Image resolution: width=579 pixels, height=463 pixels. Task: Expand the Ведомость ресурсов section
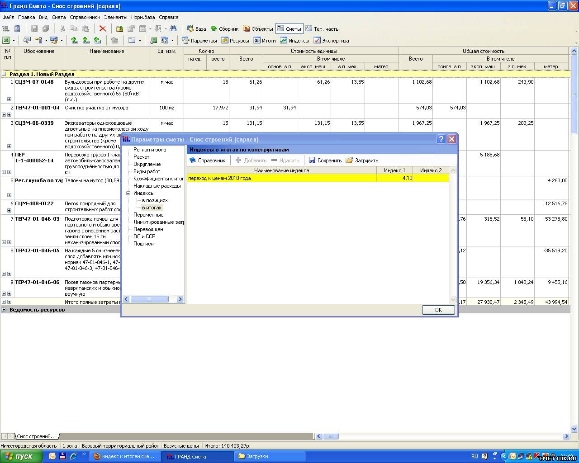coord(4,310)
